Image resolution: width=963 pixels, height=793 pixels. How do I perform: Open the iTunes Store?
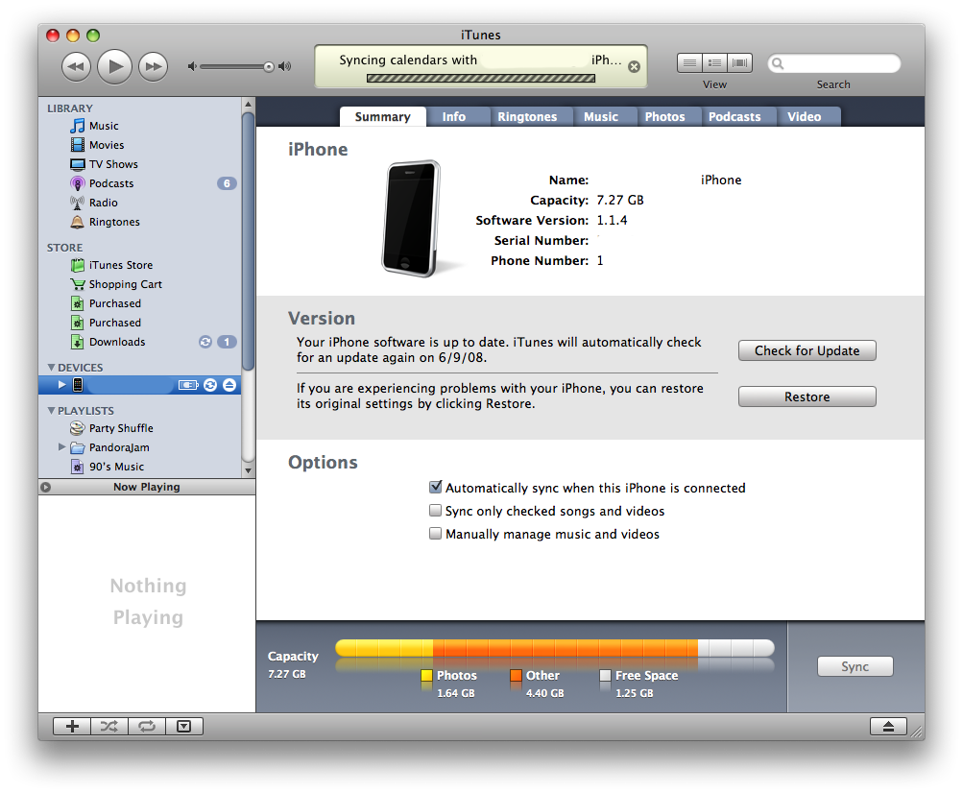(120, 265)
